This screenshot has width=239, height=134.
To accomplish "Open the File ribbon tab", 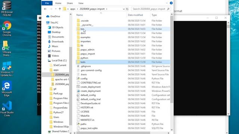I will tap(47, 3).
